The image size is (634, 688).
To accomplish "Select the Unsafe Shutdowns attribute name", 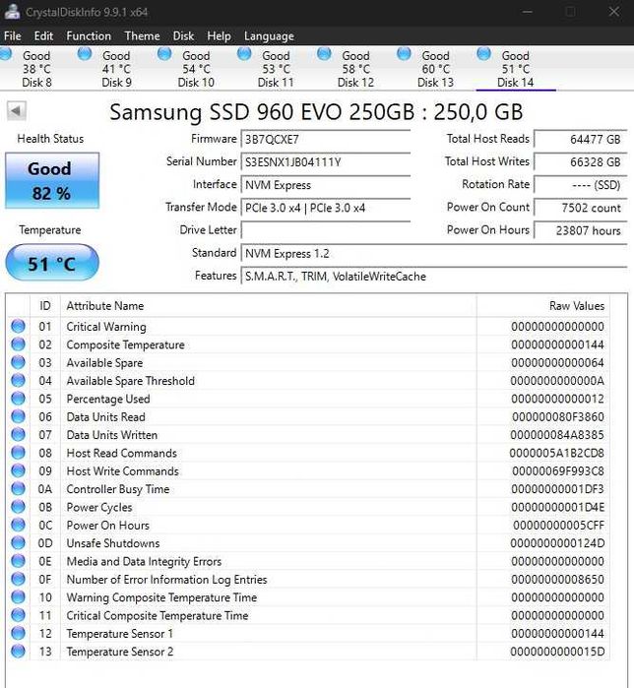I will (113, 543).
